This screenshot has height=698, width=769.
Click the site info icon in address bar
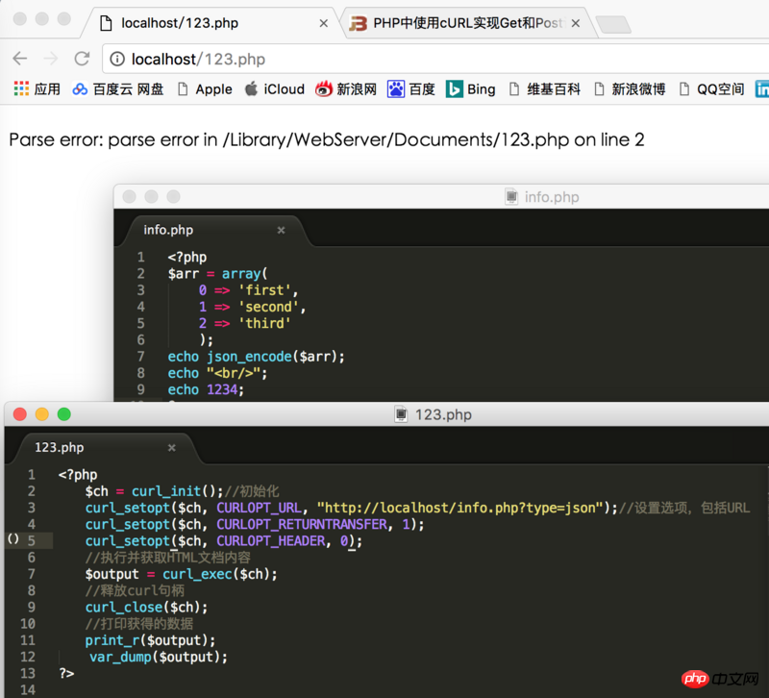click(116, 59)
